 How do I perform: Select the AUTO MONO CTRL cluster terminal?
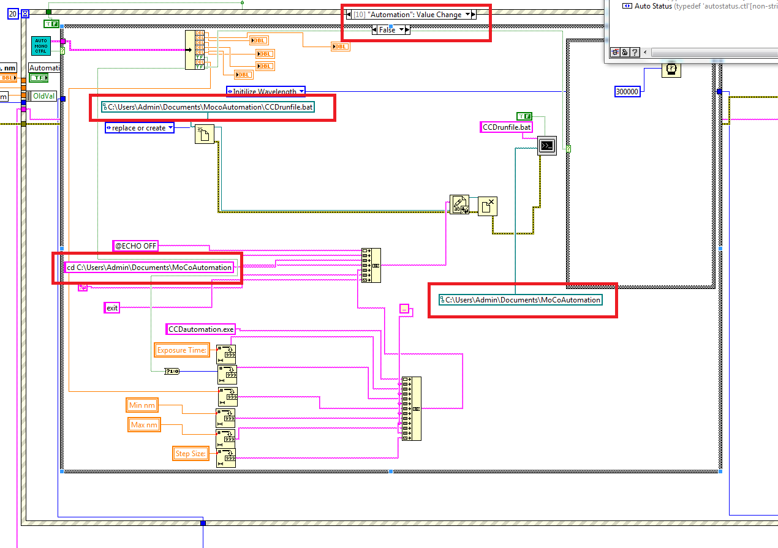click(40, 47)
